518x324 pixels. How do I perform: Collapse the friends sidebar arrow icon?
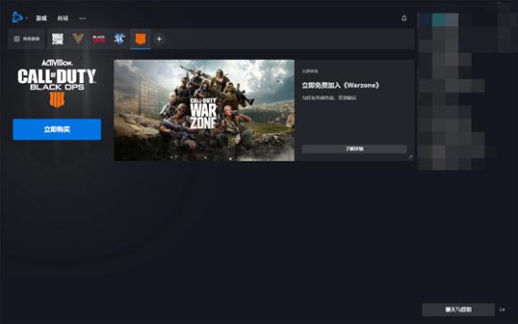[503, 310]
